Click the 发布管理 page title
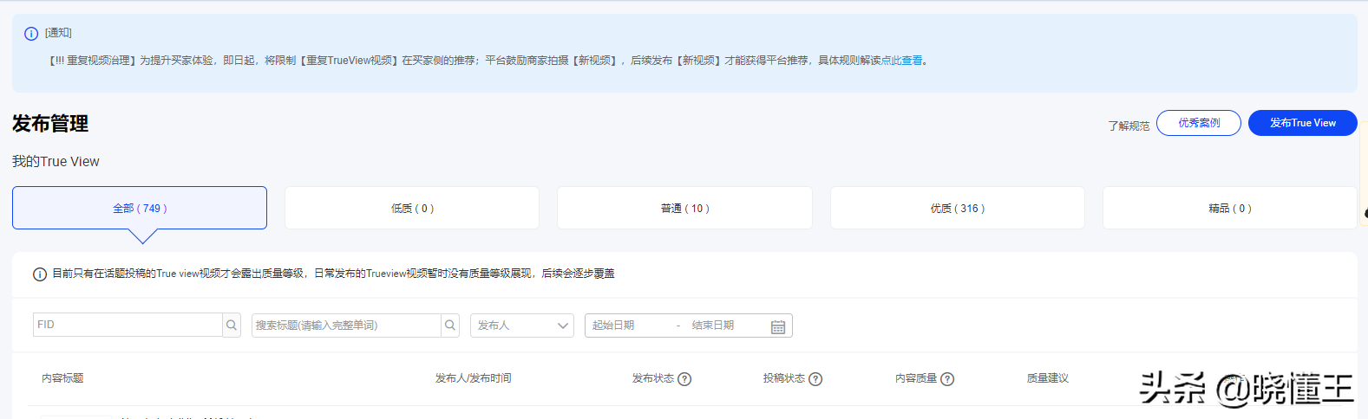This screenshot has height=419, width=1368. pos(50,124)
